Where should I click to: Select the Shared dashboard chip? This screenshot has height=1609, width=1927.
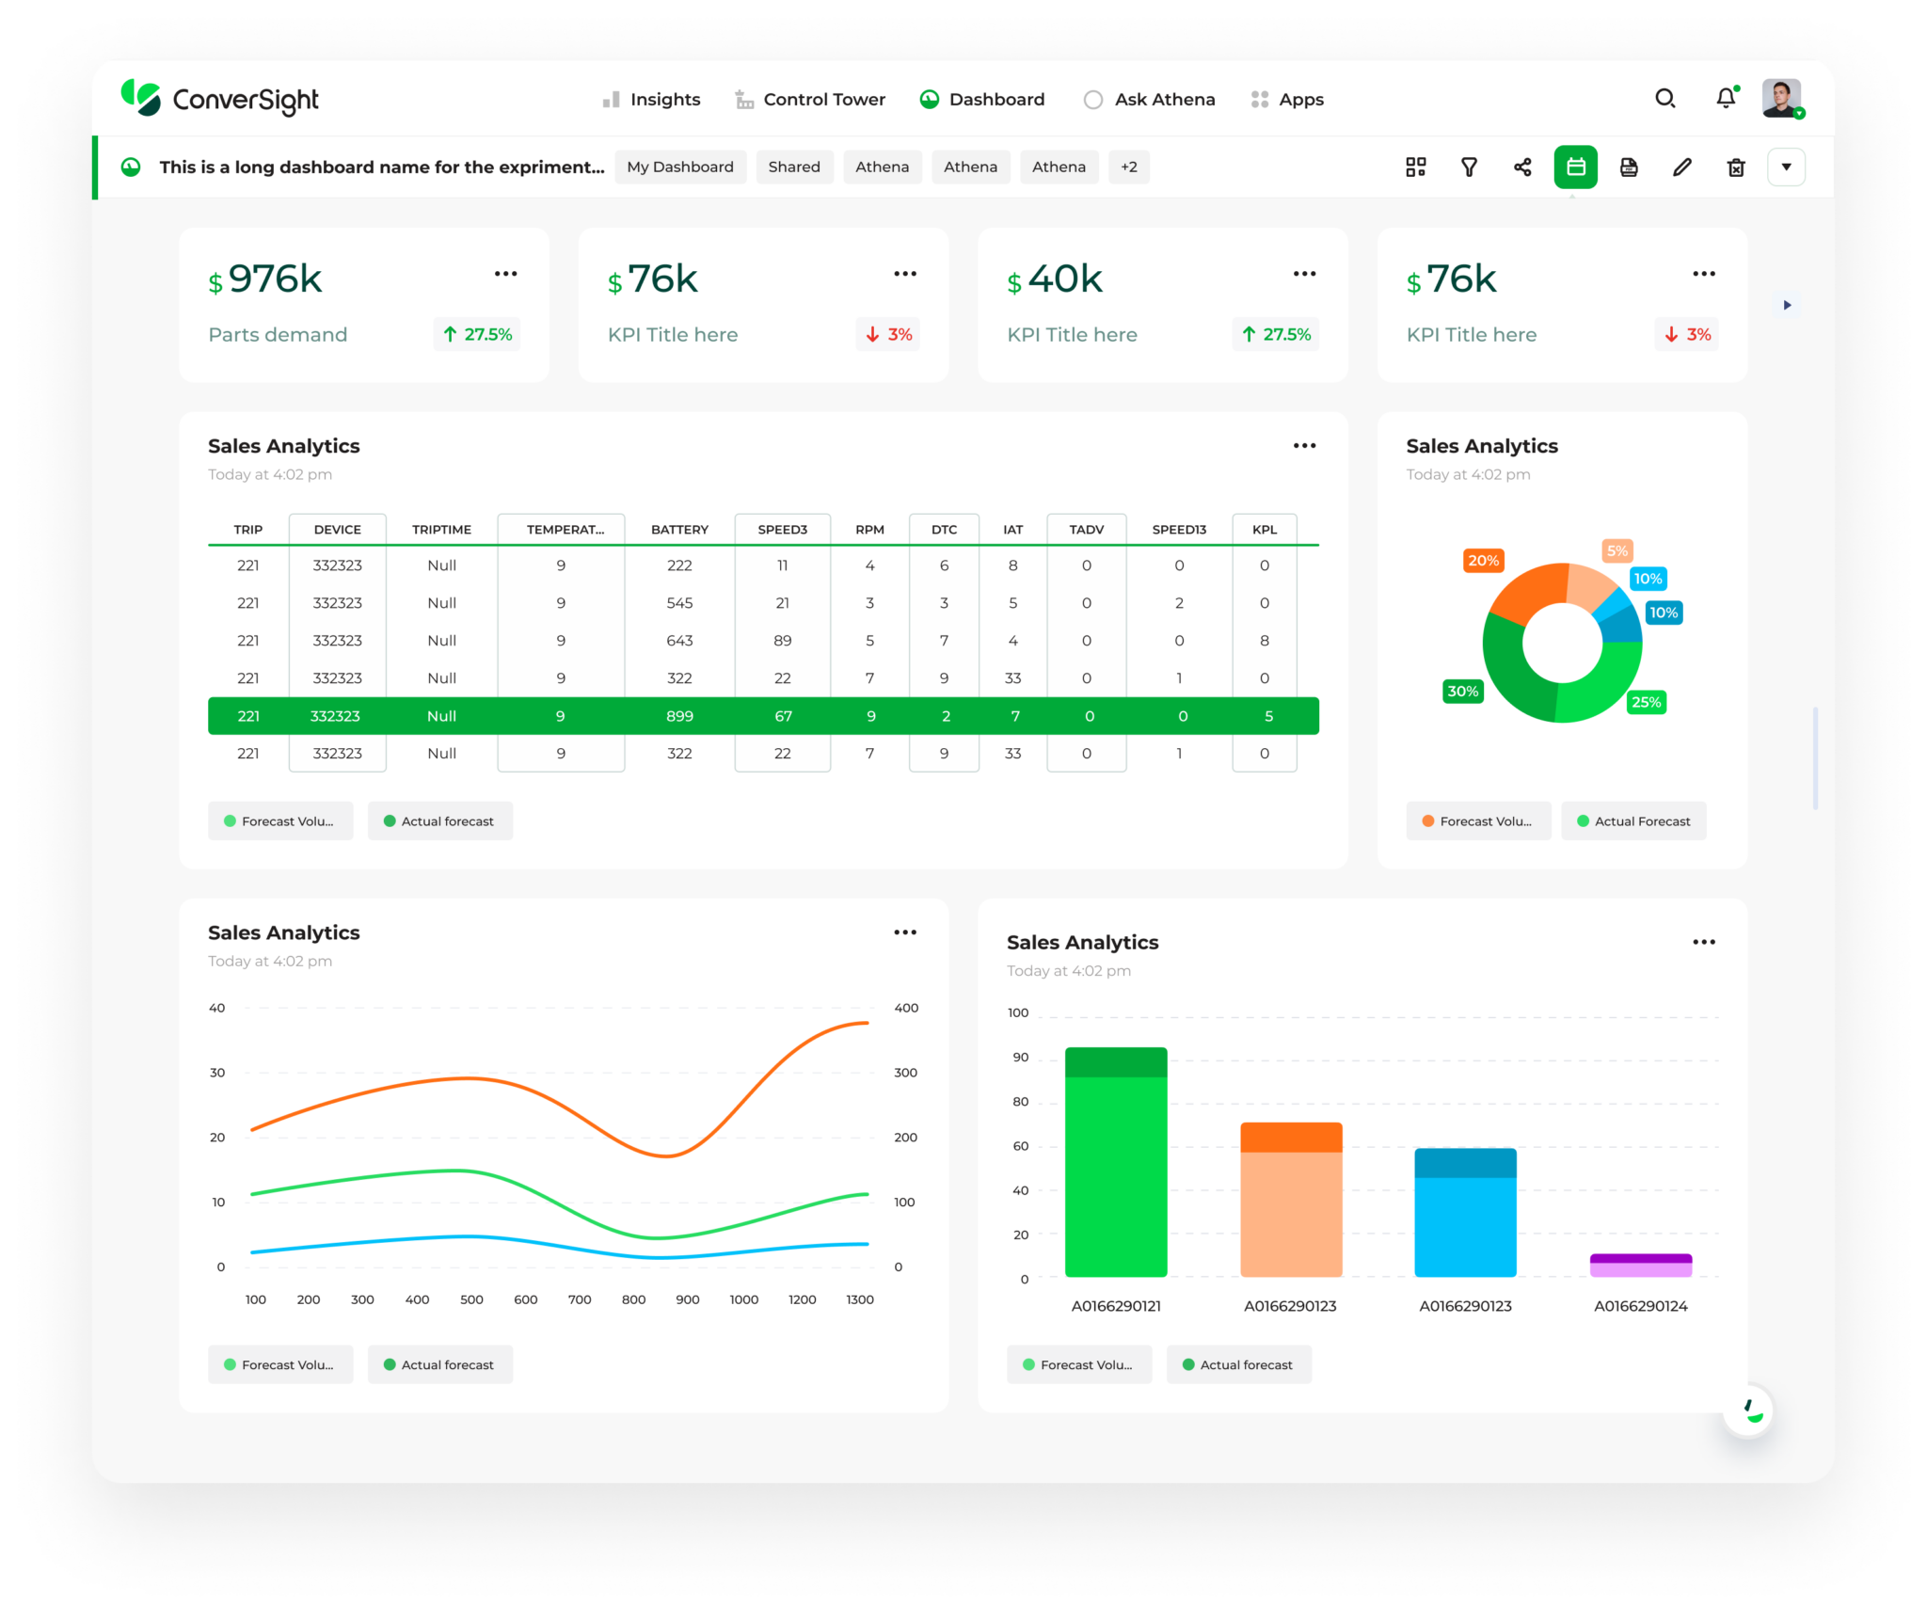pos(793,167)
